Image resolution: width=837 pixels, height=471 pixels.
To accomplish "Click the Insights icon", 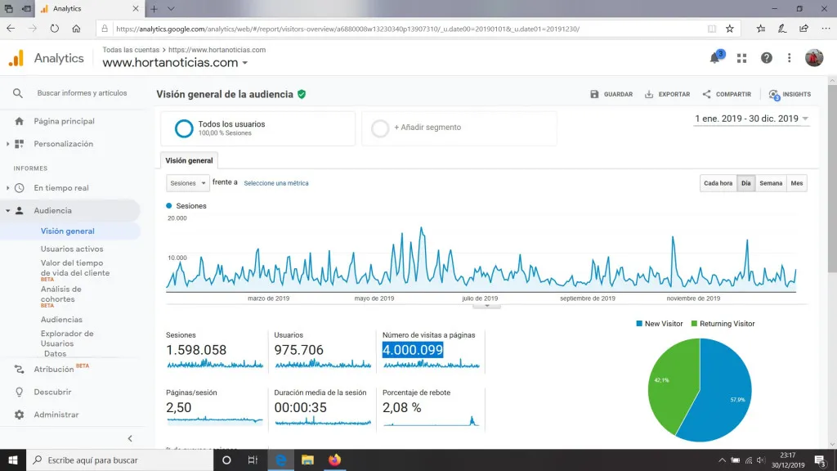I will click(x=774, y=95).
